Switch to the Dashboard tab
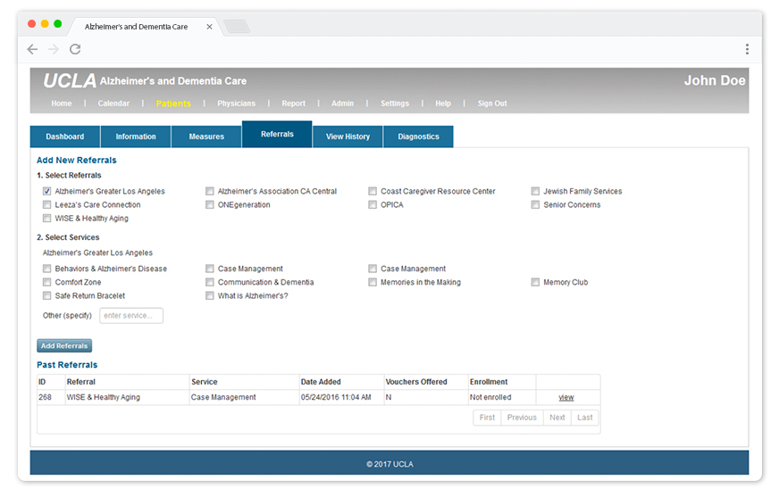 click(x=65, y=137)
